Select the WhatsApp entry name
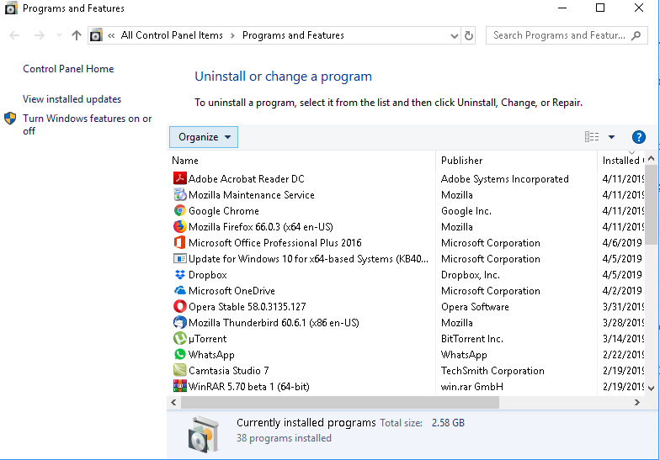This screenshot has height=460, width=660. point(211,355)
